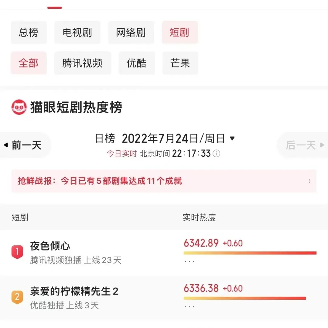Open the date picker dropdown arrow

(232, 139)
